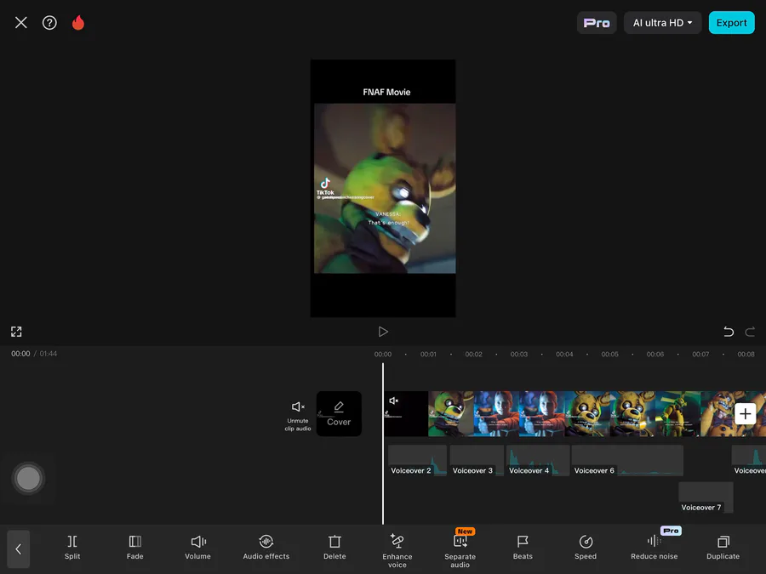Open the Volume control
766x574 pixels.
tap(197, 548)
